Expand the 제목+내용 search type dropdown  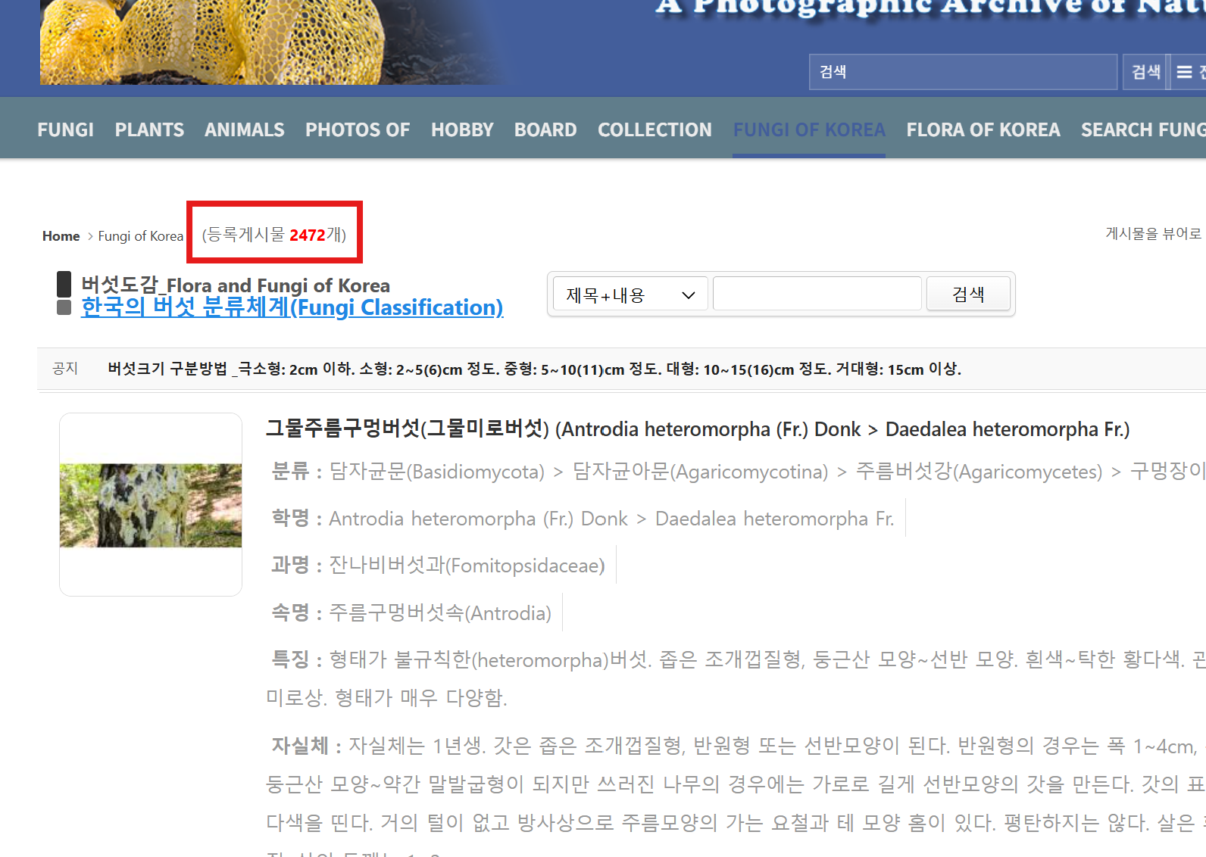pyautogui.click(x=630, y=294)
